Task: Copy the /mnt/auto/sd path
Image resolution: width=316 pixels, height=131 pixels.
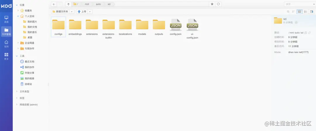Action: [x=305, y=33]
